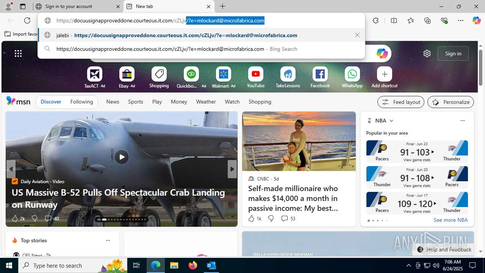The image size is (485, 273).
Task: Like the self-made millionaire story
Action: 254,218
